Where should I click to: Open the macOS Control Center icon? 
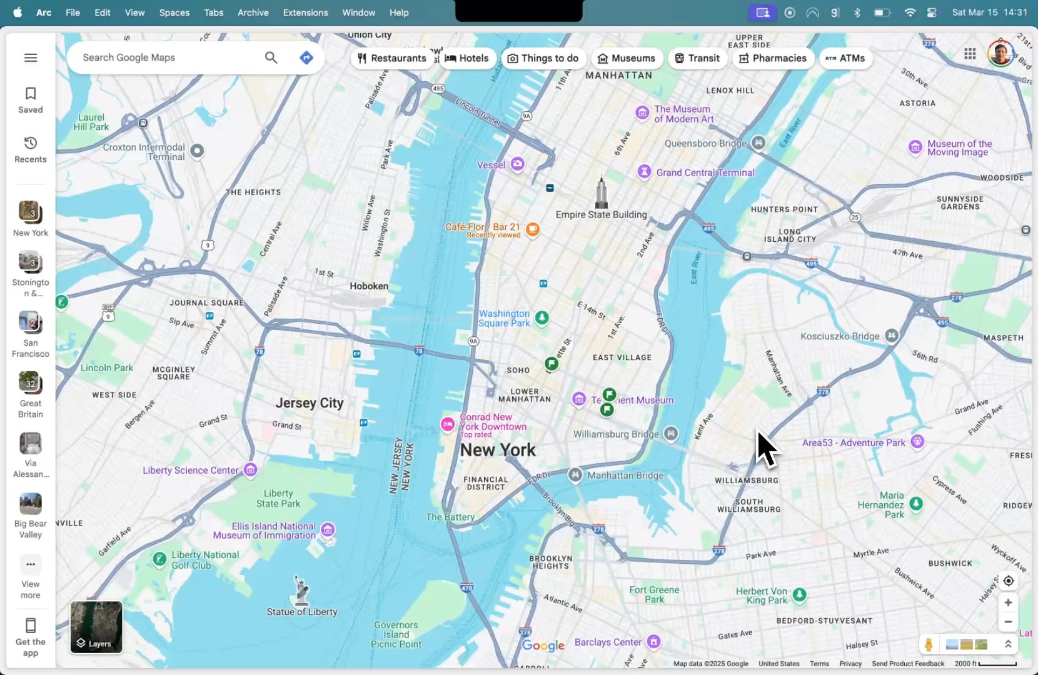(x=932, y=12)
